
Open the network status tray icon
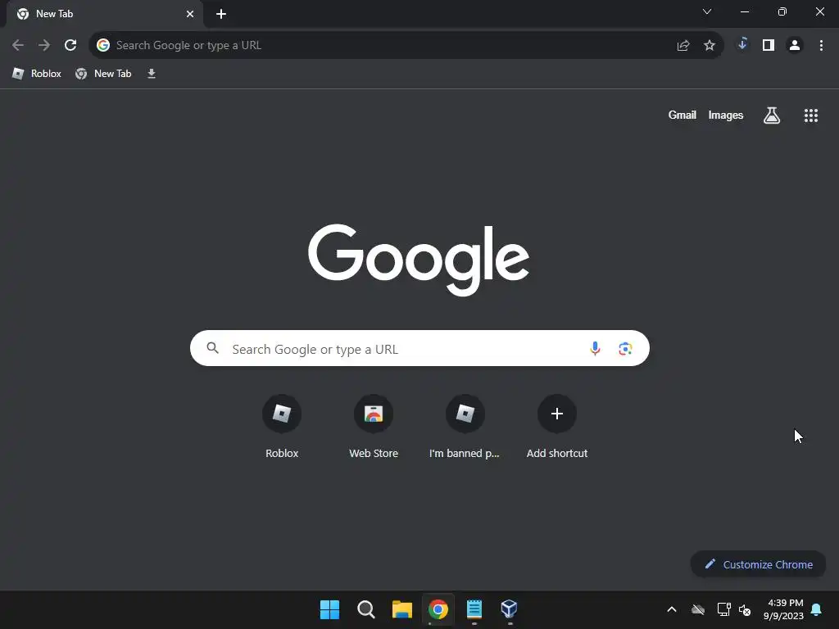coord(724,609)
